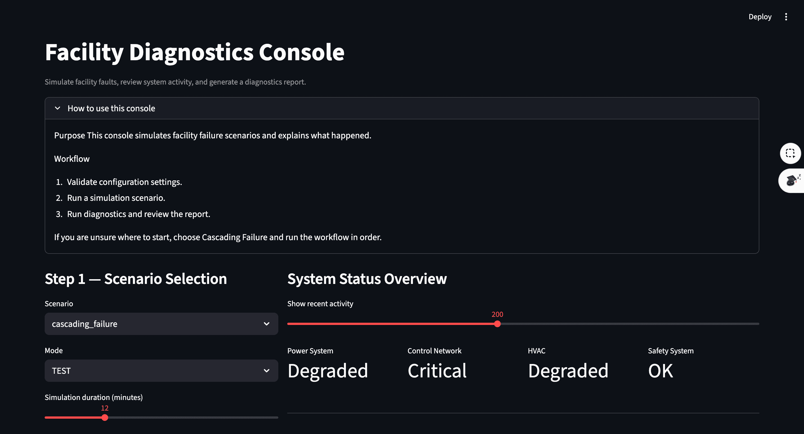Click the Deploy button
Screen dimensions: 804x434
pos(760,16)
